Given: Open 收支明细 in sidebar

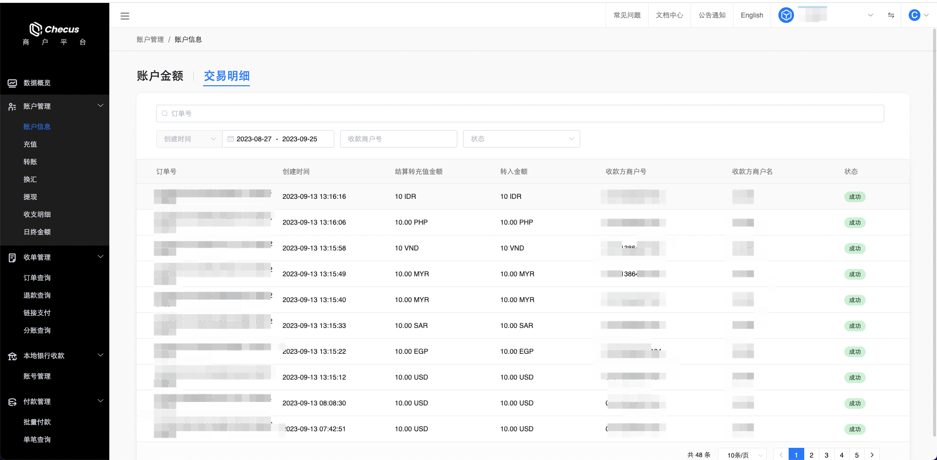Looking at the screenshot, I should pos(37,214).
